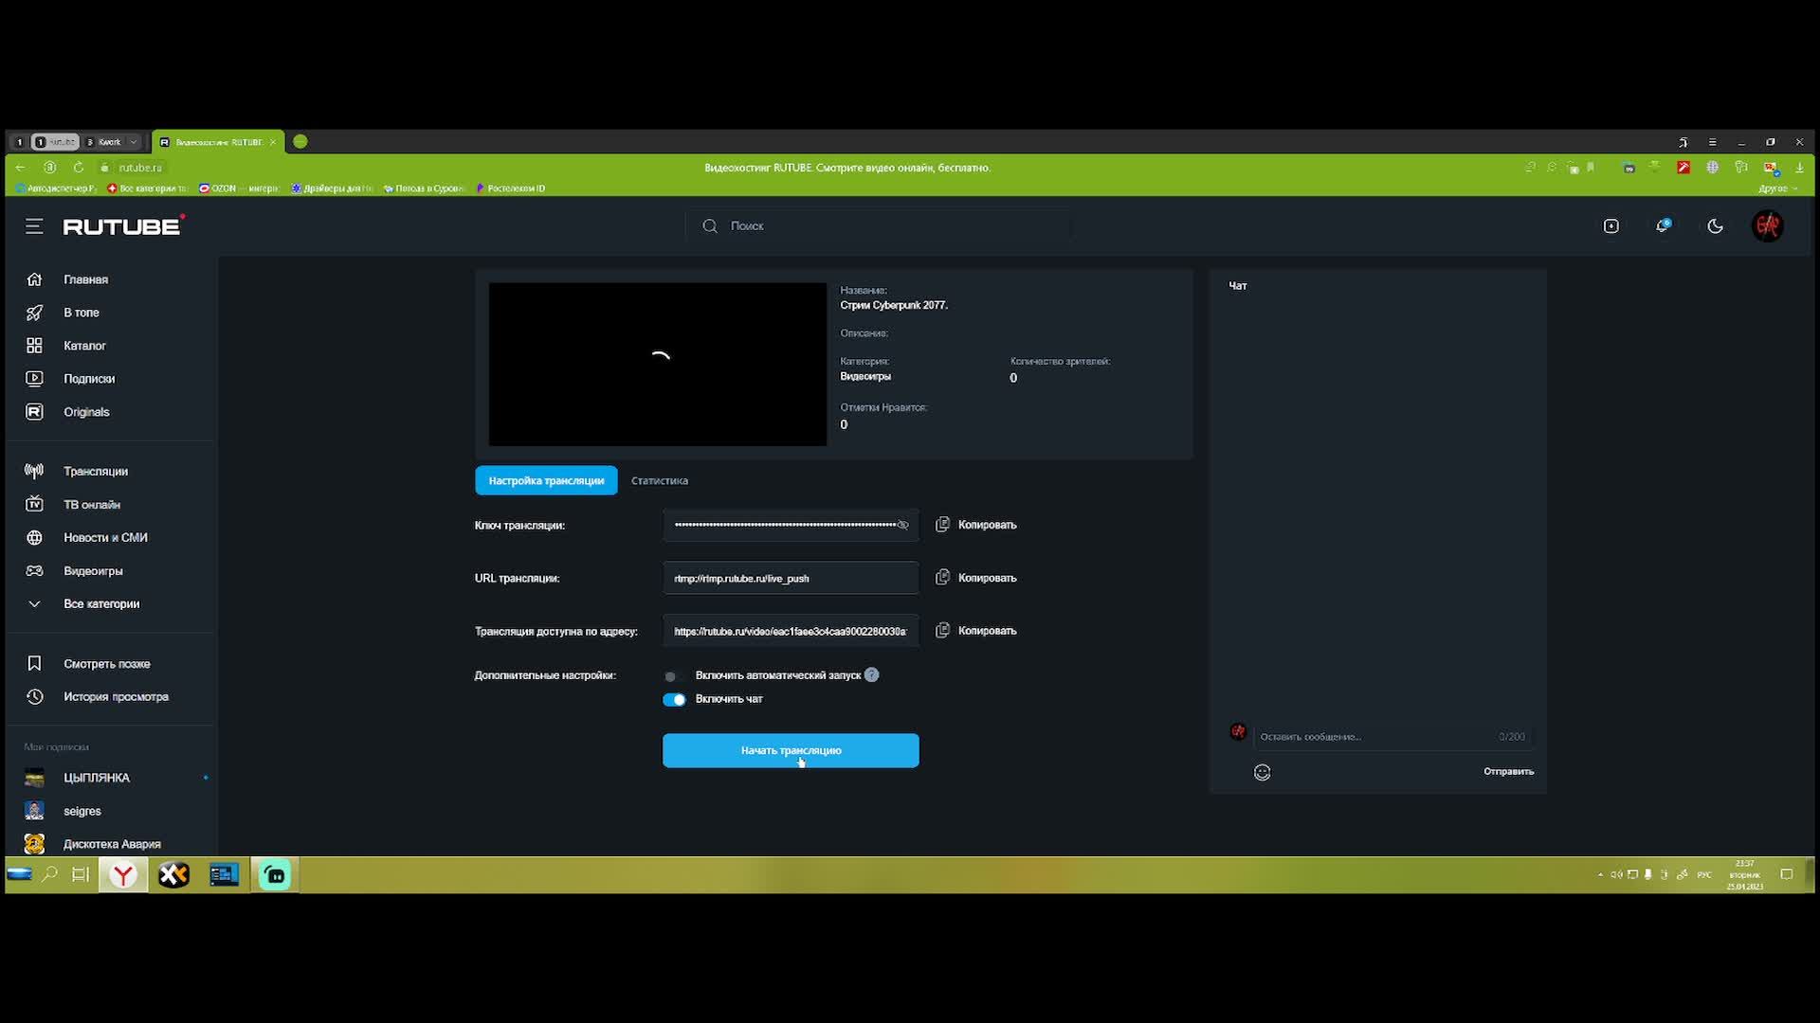The height and width of the screenshot is (1023, 1820).
Task: Copy the Ключ трансляции value
Action: [976, 525]
